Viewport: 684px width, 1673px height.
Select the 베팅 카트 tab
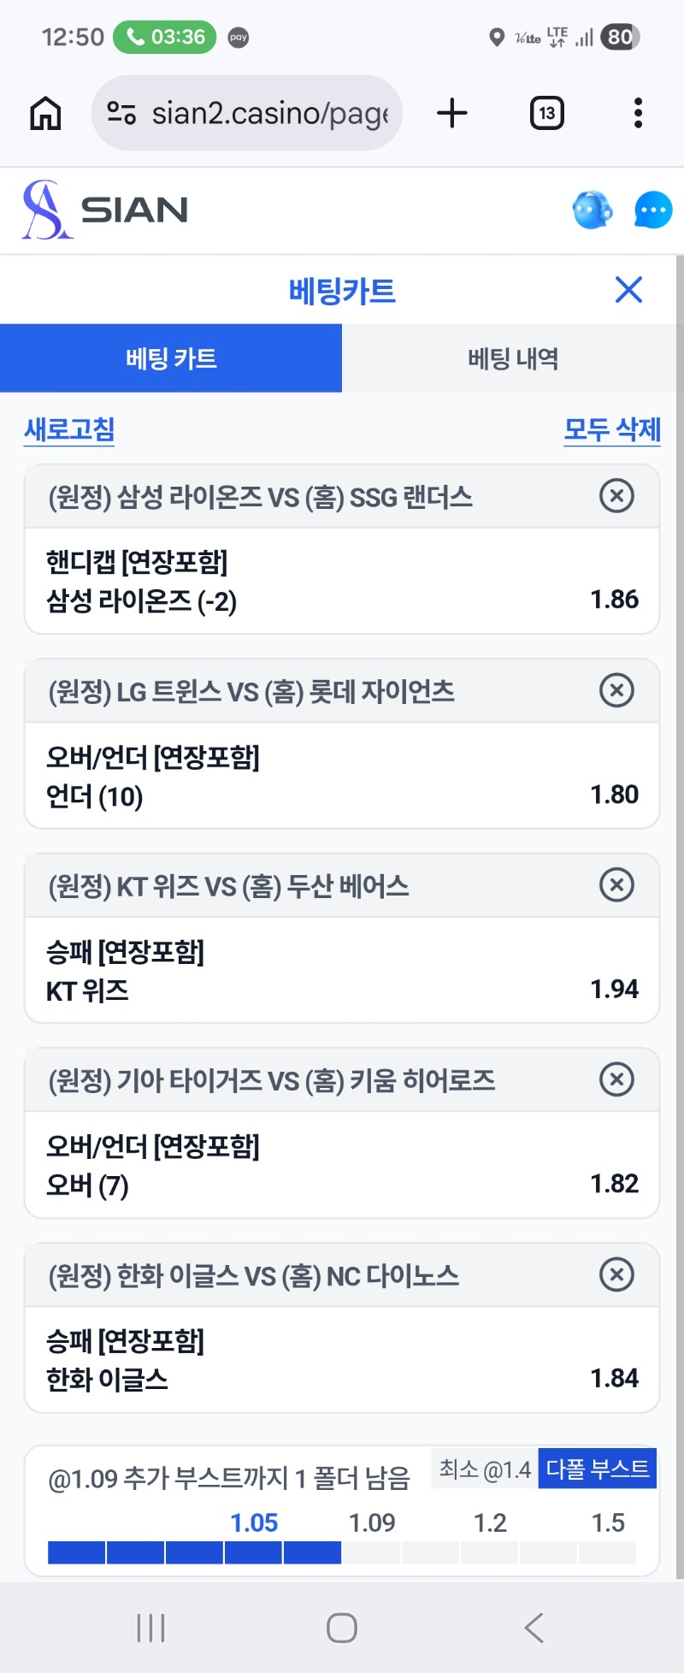(x=171, y=358)
